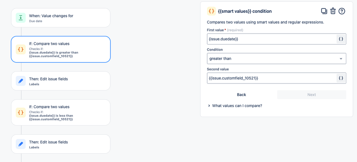This screenshot has height=162, width=357.
Task: Click the braces icon on 'is less than' condition
Action: click(x=21, y=112)
